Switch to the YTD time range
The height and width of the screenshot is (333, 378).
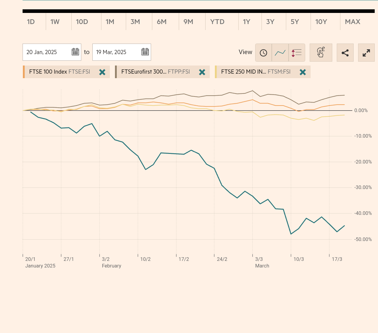tap(217, 22)
